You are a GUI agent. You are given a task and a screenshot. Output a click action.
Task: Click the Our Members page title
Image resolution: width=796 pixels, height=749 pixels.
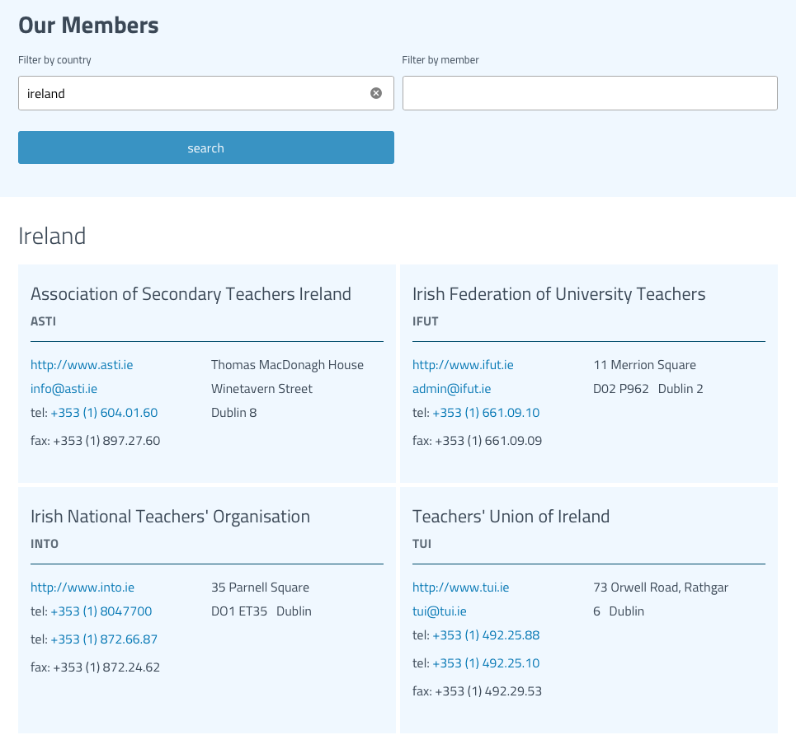click(88, 26)
